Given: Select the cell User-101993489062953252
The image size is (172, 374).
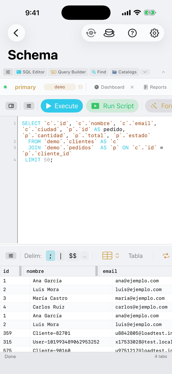Looking at the screenshot, I should pos(71,342).
